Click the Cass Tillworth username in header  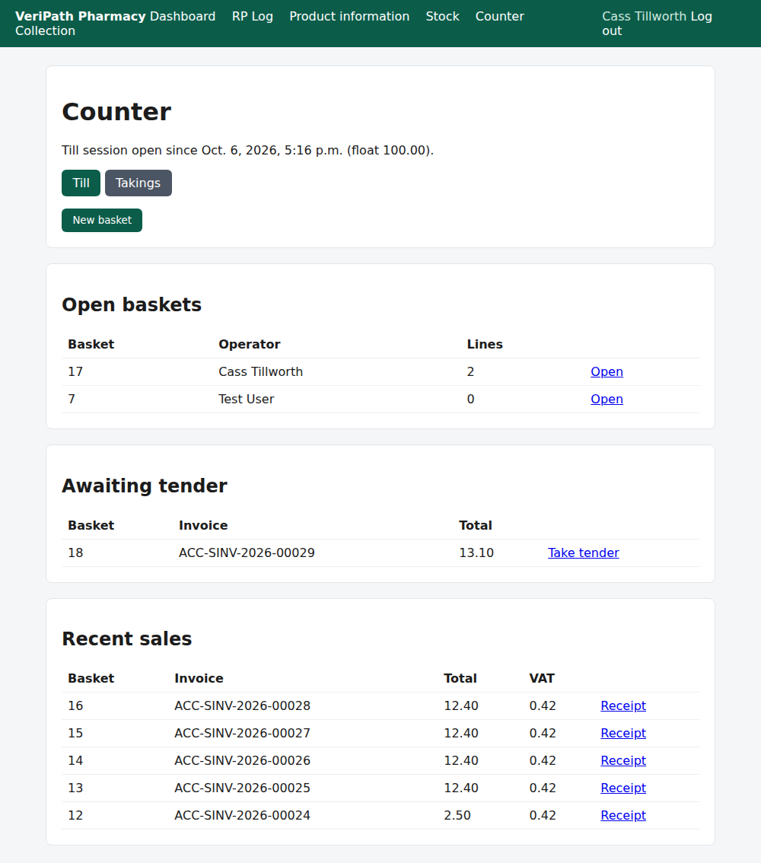(645, 17)
